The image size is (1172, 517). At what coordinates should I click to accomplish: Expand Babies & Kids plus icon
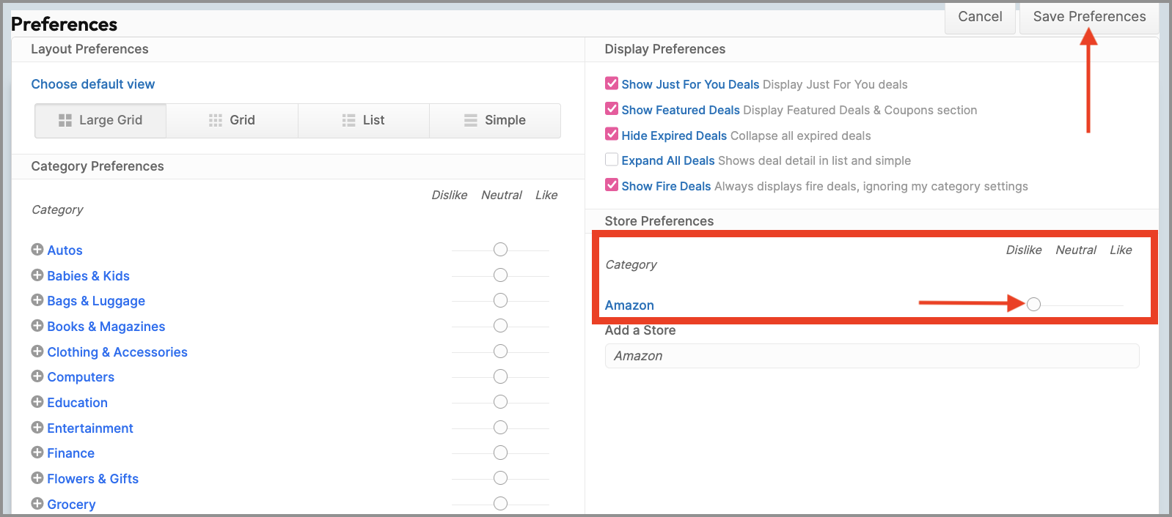(37, 275)
